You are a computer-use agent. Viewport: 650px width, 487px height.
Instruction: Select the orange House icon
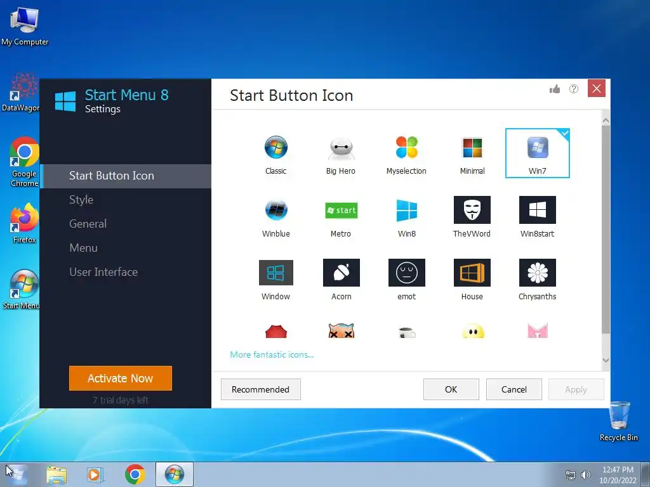point(472,280)
